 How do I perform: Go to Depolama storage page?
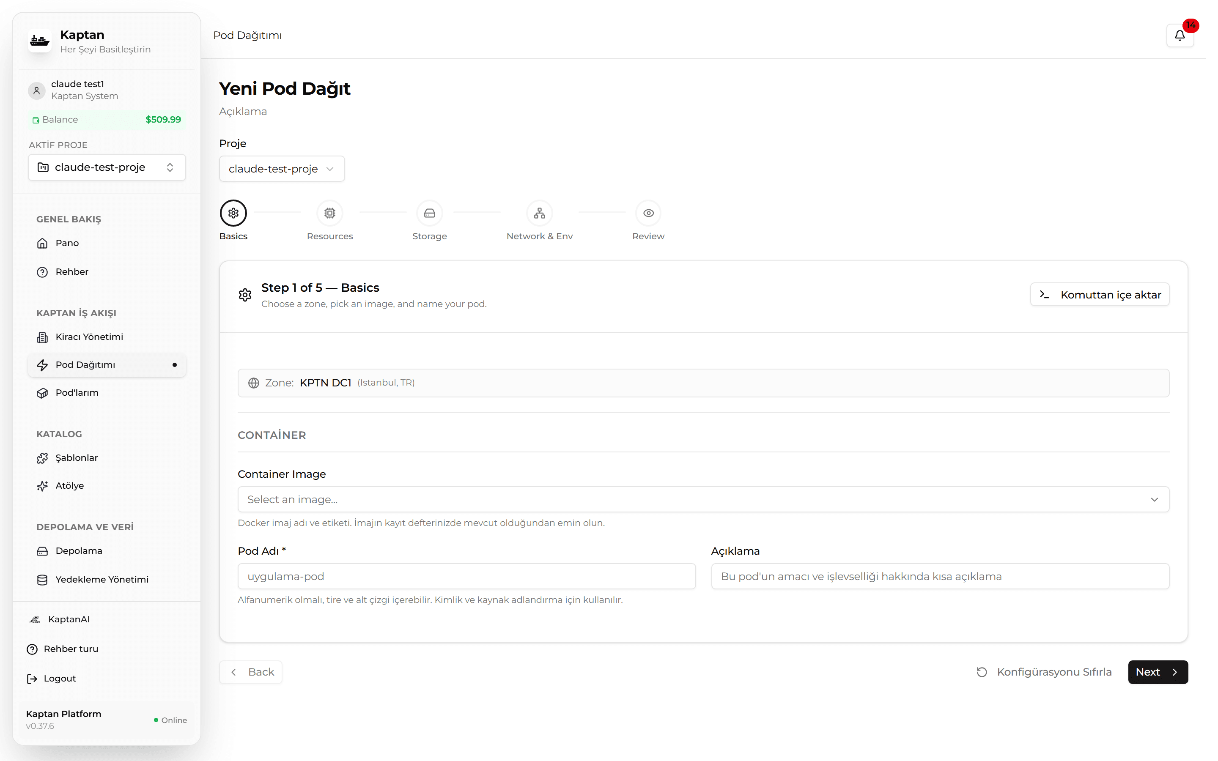107,551
